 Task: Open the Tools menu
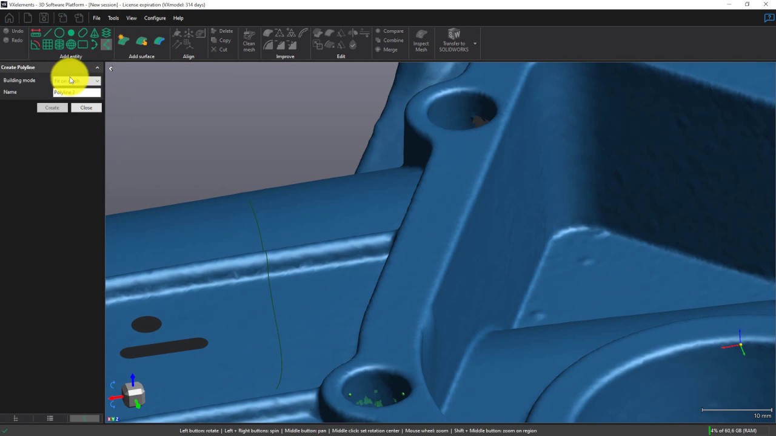(x=113, y=18)
